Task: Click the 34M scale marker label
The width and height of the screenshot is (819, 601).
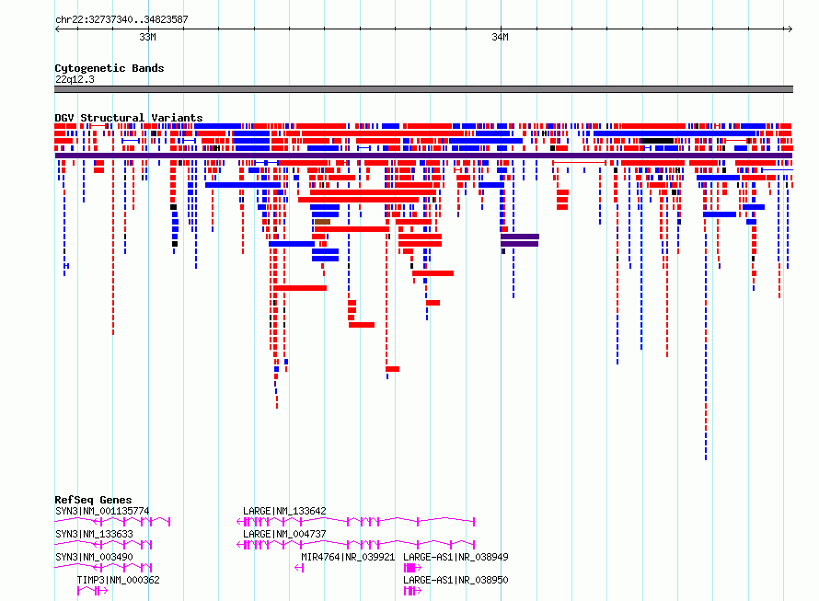Action: (x=500, y=37)
